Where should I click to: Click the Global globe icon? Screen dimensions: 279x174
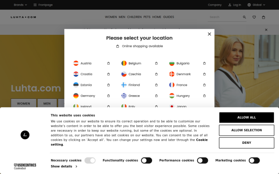tap(249, 5)
